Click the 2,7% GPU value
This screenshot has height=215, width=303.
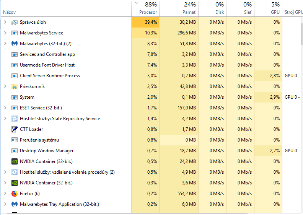[x=275, y=151]
